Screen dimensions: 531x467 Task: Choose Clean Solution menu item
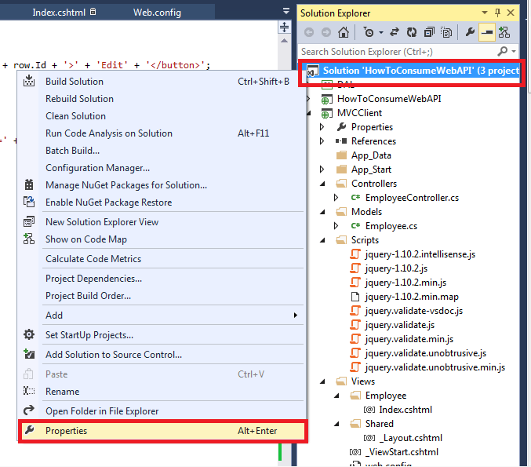(x=162, y=116)
